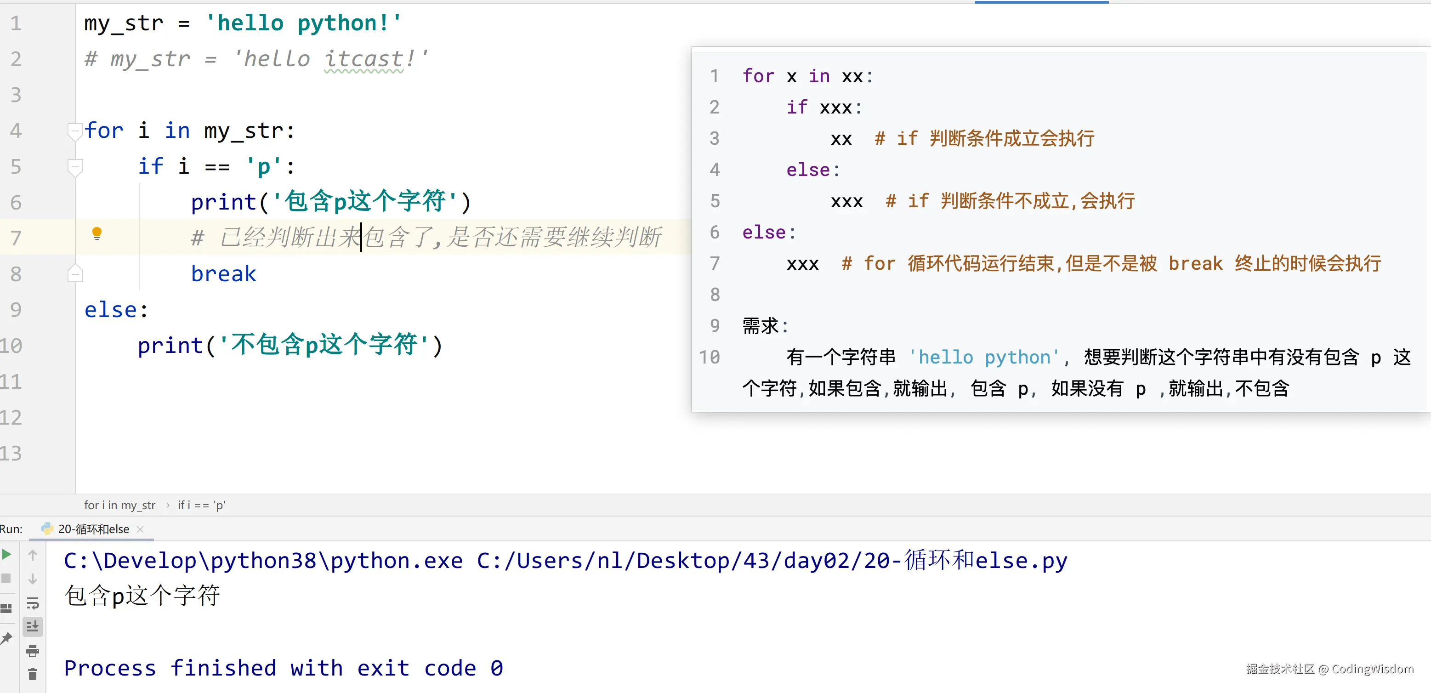Click the yellow intention lightbulb on line 7

pos(97,233)
